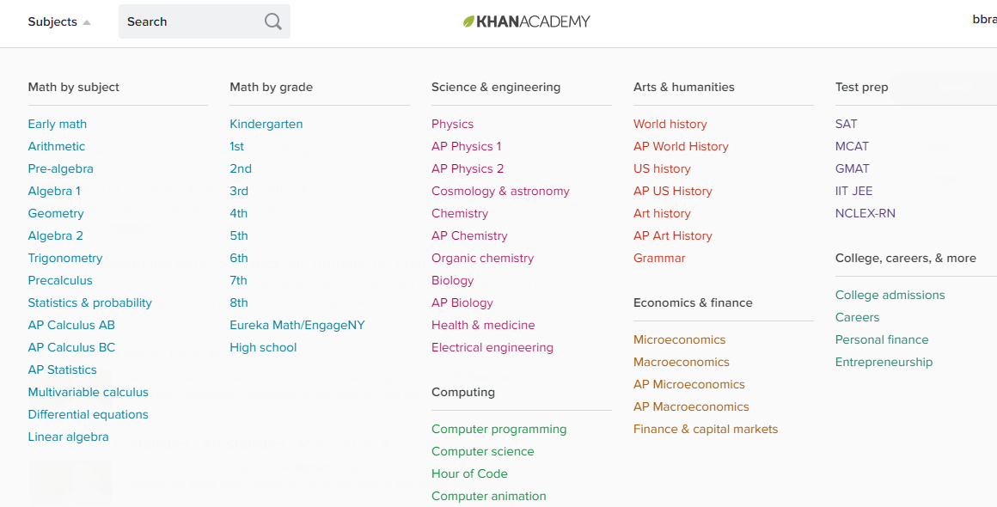The height and width of the screenshot is (507, 997).
Task: Click the Khan Academy leaf logo
Action: pyautogui.click(x=469, y=21)
